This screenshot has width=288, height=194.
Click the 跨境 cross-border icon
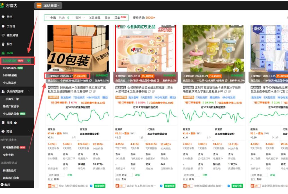(3, 131)
